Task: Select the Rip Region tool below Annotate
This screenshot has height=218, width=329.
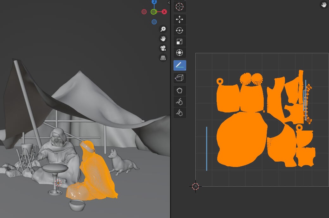Action: [x=180, y=78]
